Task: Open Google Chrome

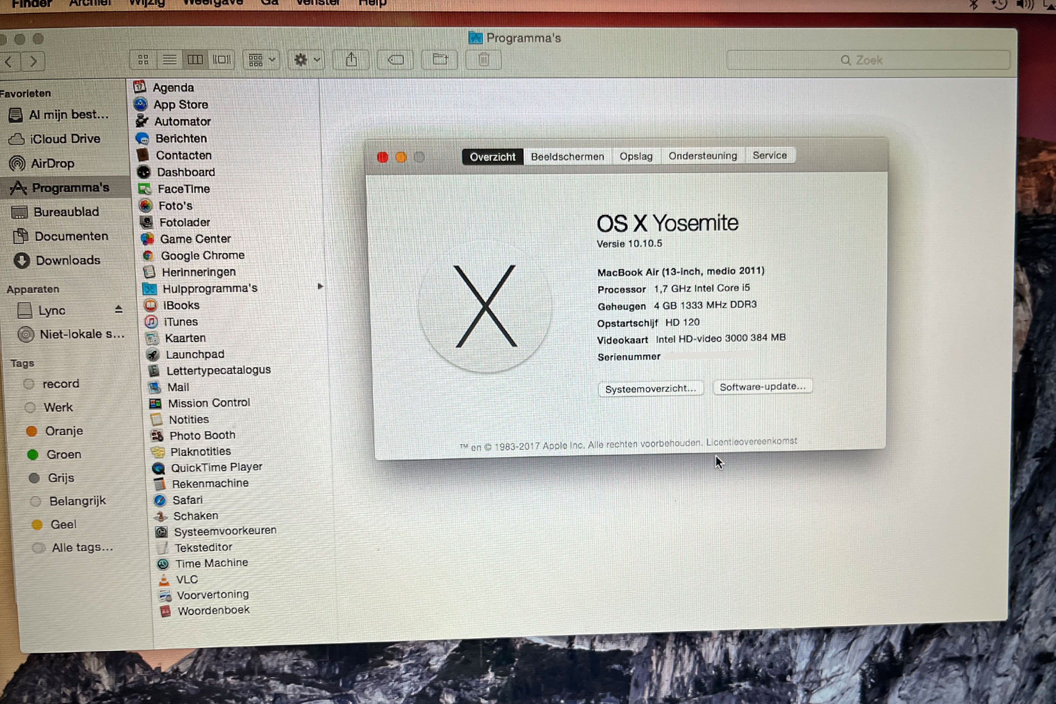Action: [202, 255]
